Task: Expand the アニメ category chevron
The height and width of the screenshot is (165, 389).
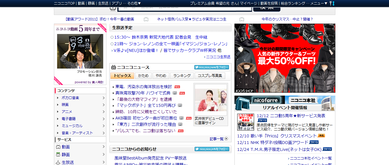Action: point(104,111)
